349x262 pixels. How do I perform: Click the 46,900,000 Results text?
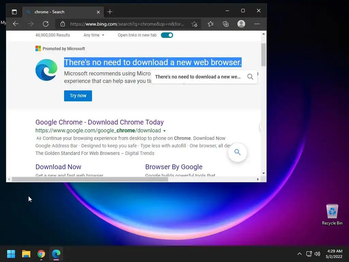click(52, 35)
